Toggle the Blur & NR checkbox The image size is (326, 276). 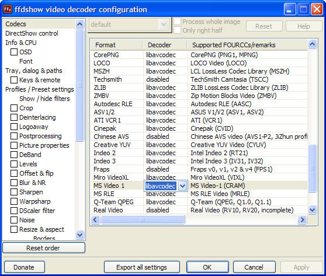14,183
